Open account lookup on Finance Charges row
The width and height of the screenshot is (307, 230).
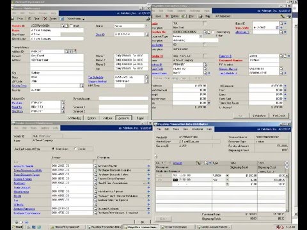tap(95, 179)
